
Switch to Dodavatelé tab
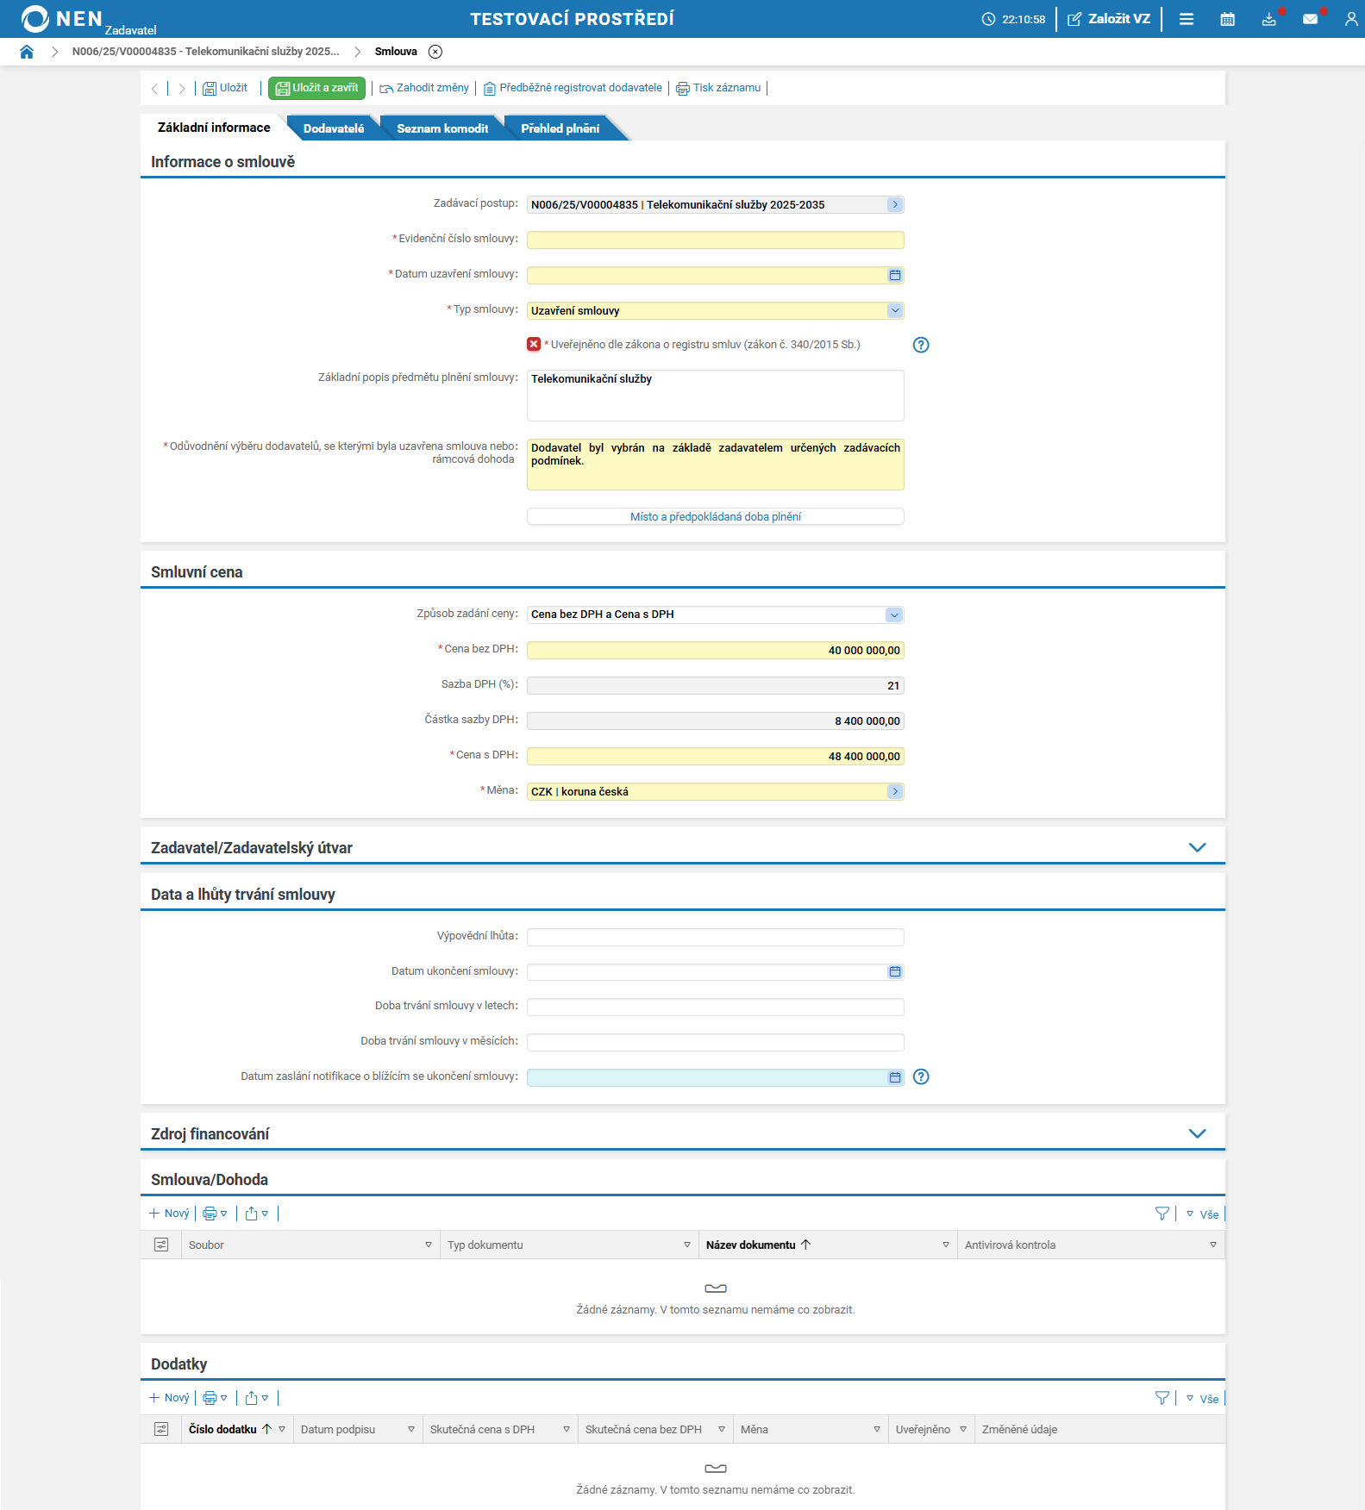point(334,128)
